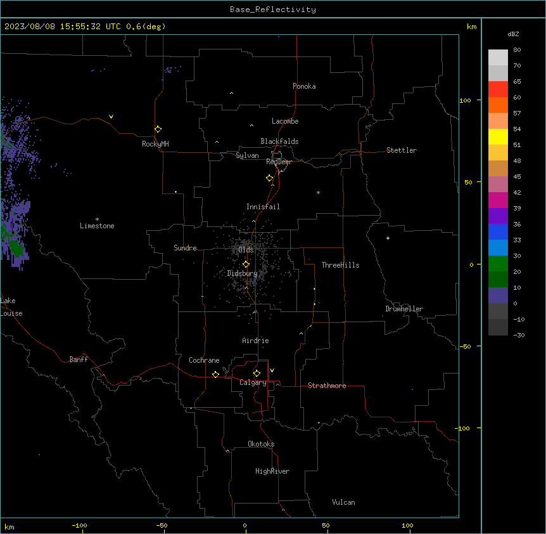
Task: Click the RockyMH label
Action: coord(155,144)
